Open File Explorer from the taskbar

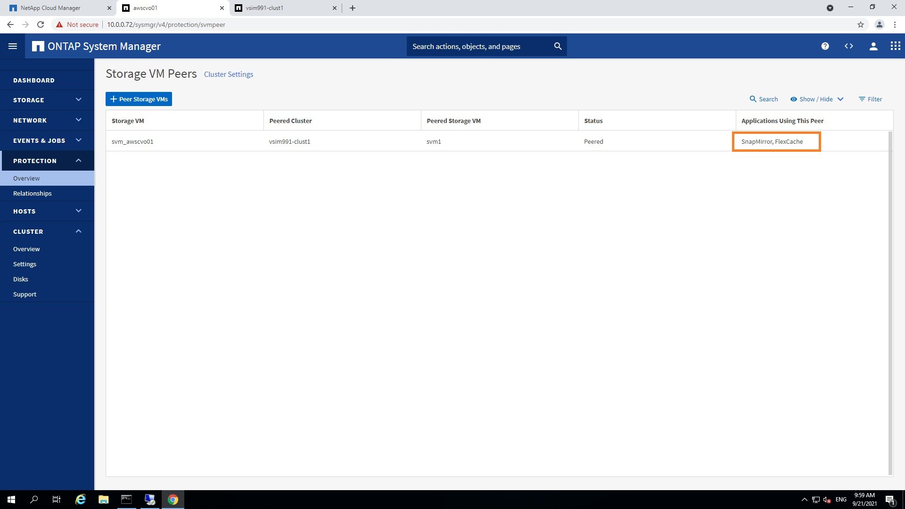103,500
